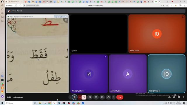The height and width of the screenshot is (105, 187).
Task: Leave the call with the red button
Action: (120, 97)
